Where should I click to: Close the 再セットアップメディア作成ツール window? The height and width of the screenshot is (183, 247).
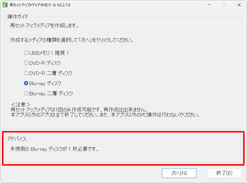(x=239, y=5)
